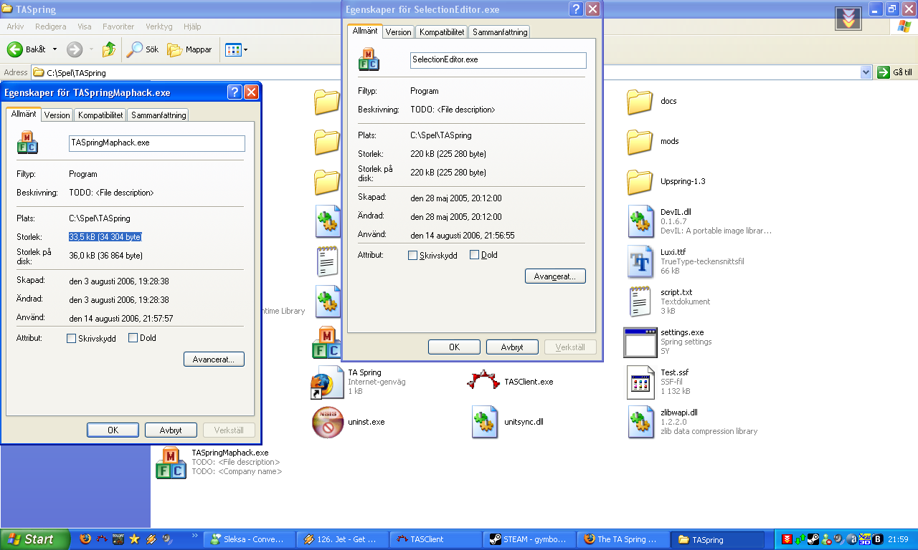Select the uninst.exe uninstaller
The image size is (918, 550).
coord(349,422)
